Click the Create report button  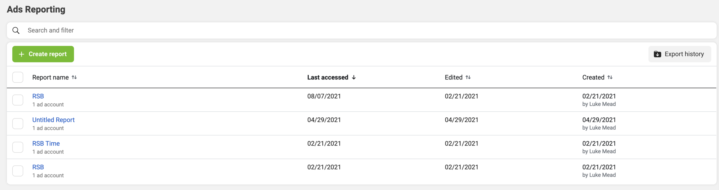pos(43,54)
